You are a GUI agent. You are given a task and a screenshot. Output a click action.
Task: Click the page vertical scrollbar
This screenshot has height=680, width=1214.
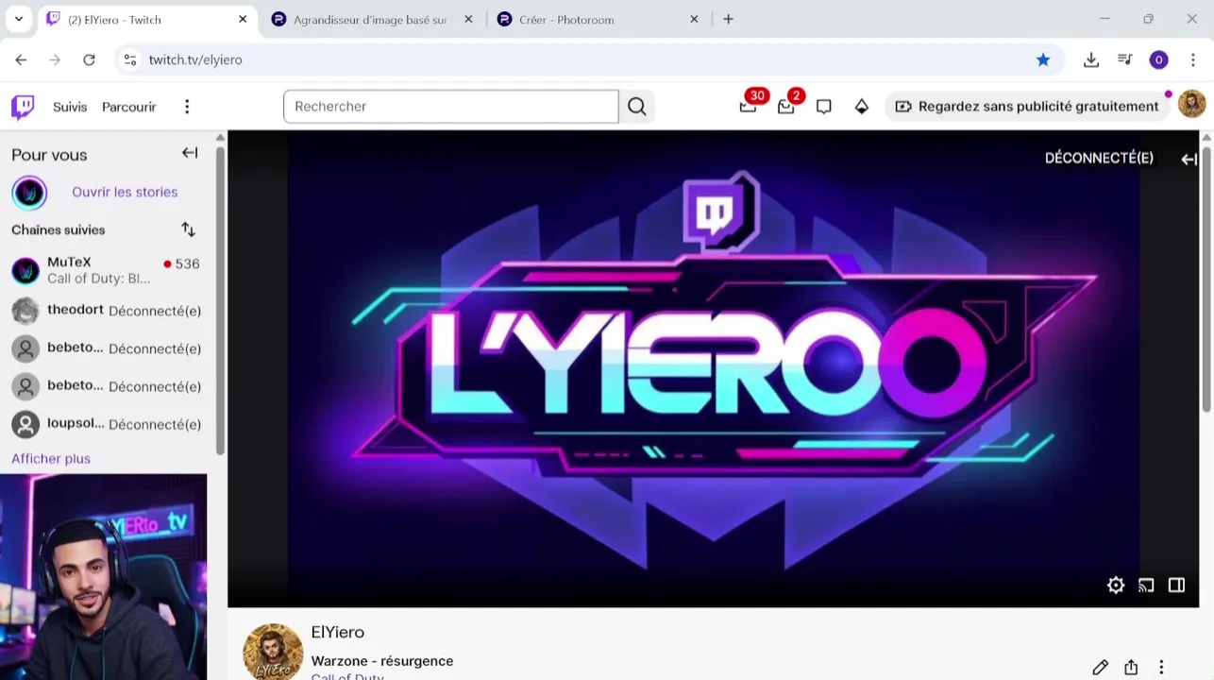(1206, 278)
